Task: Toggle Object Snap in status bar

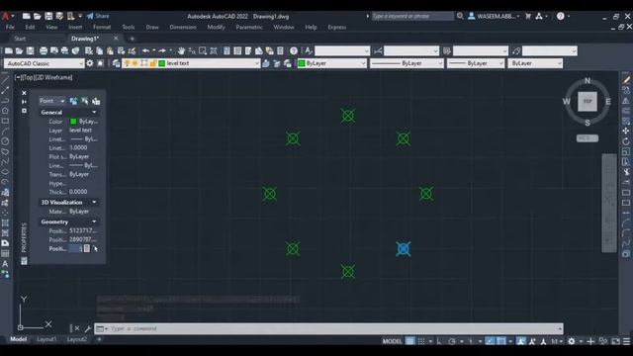Action: coord(501,341)
